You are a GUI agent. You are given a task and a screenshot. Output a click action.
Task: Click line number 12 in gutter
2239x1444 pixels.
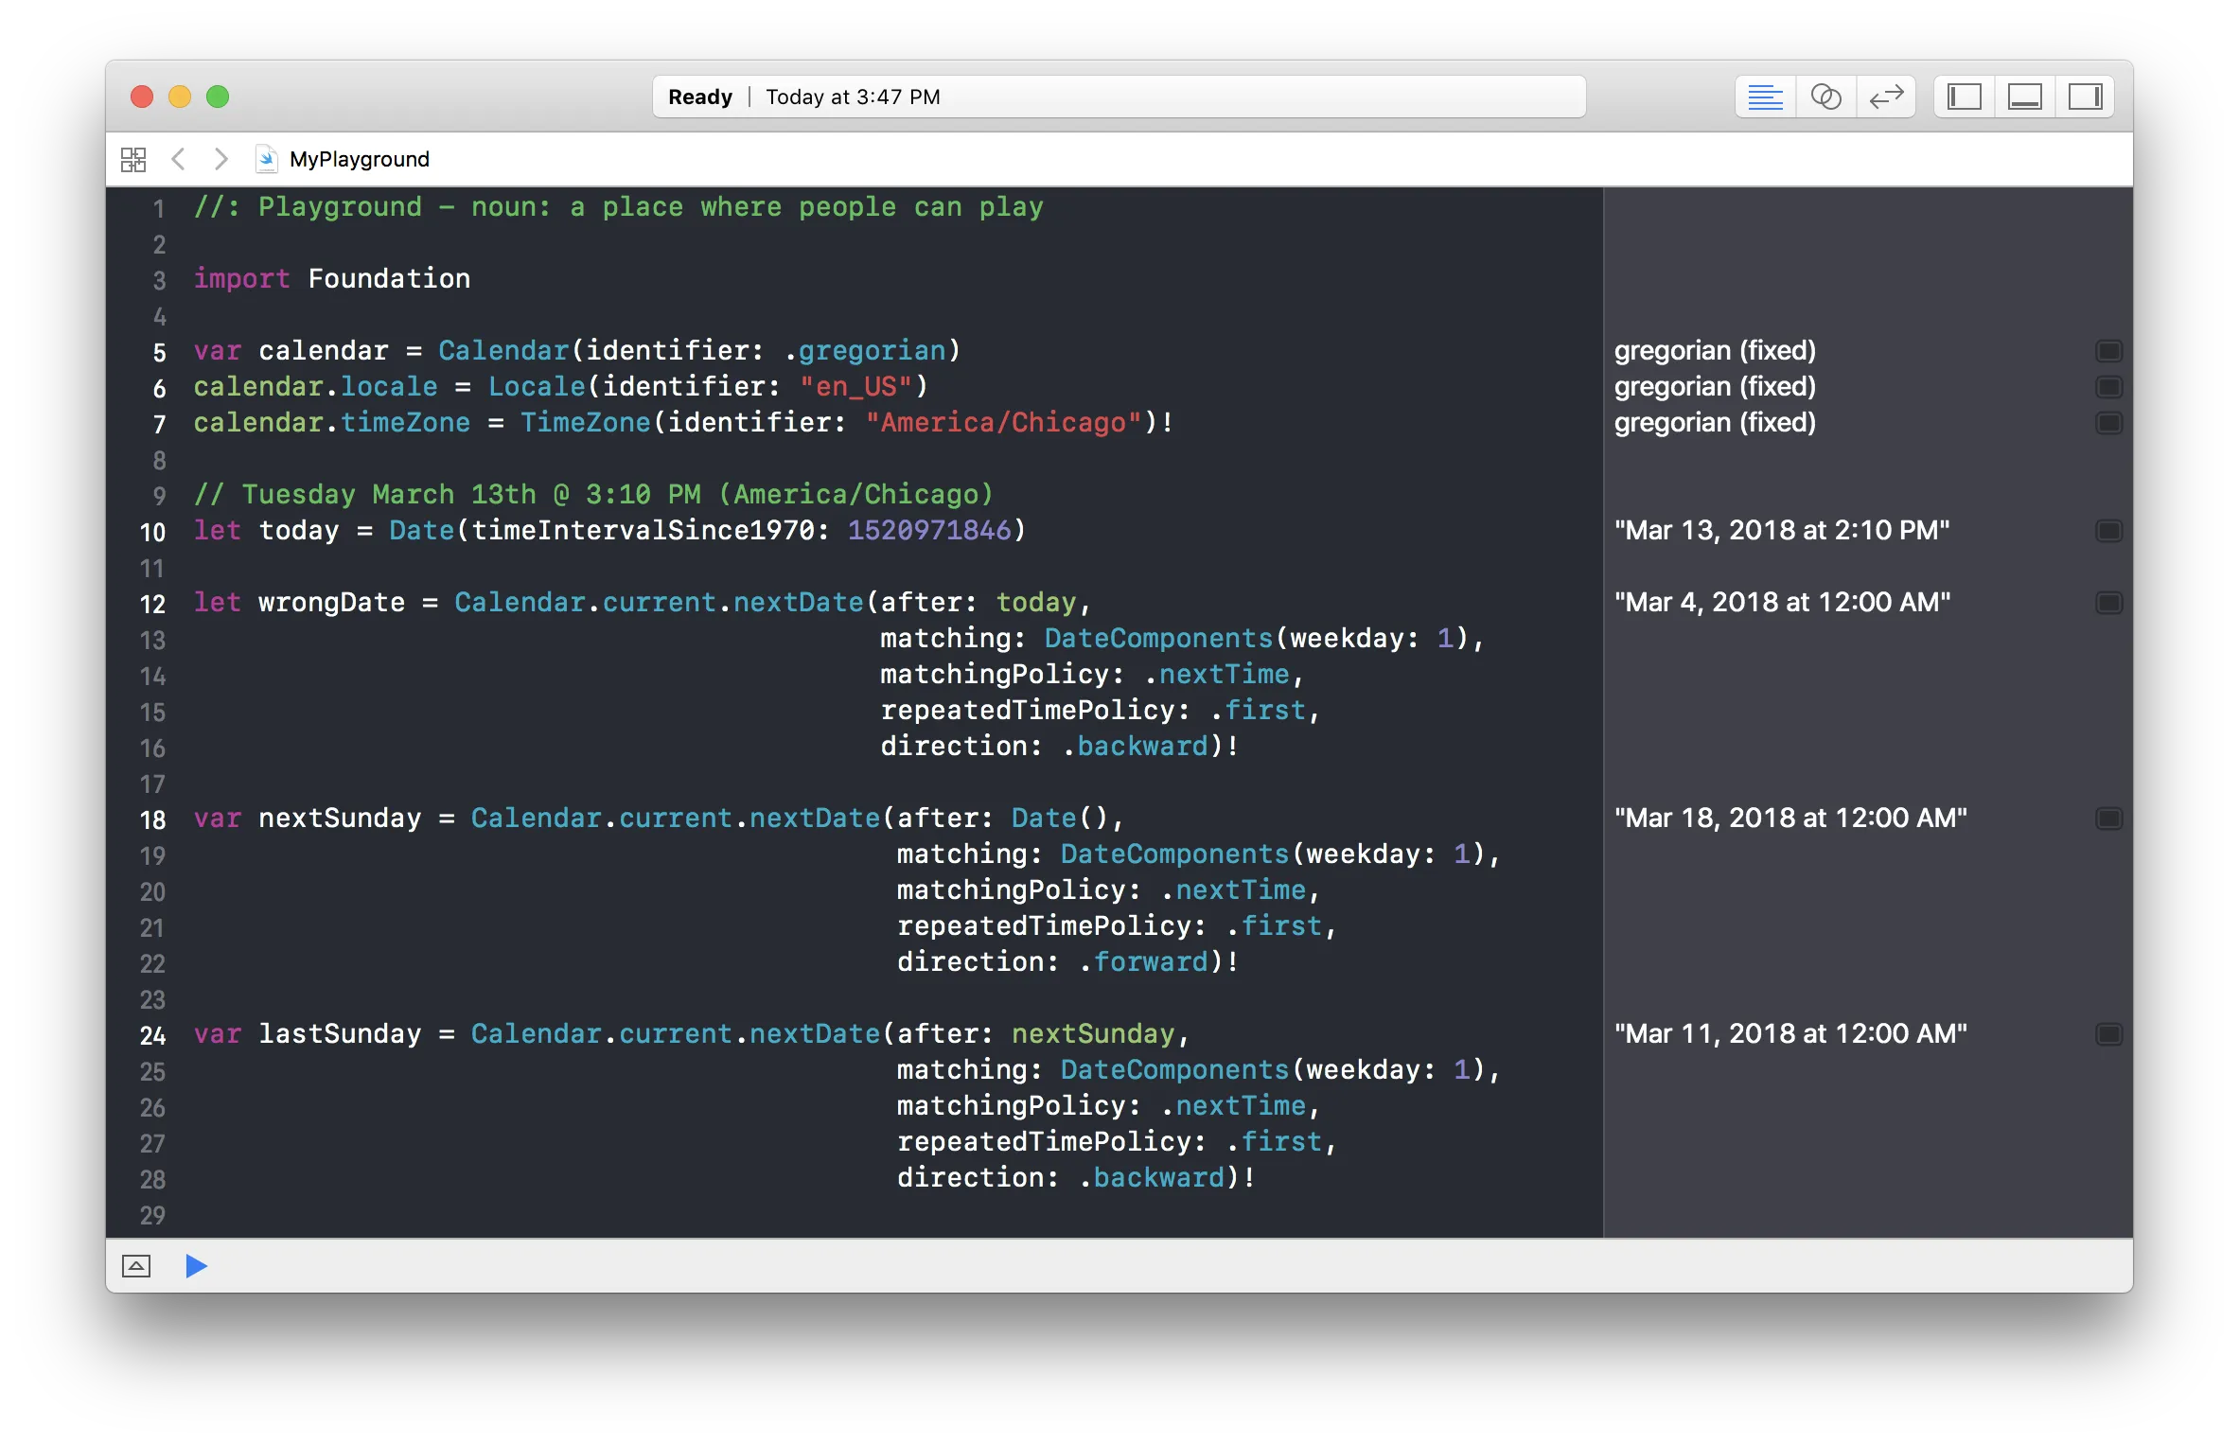[x=153, y=604]
